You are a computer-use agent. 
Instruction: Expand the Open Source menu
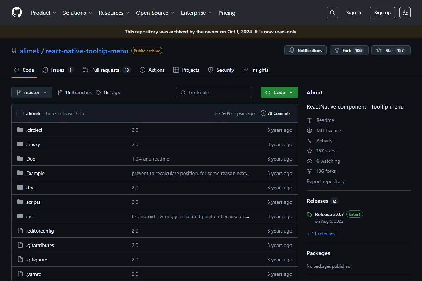(x=155, y=13)
